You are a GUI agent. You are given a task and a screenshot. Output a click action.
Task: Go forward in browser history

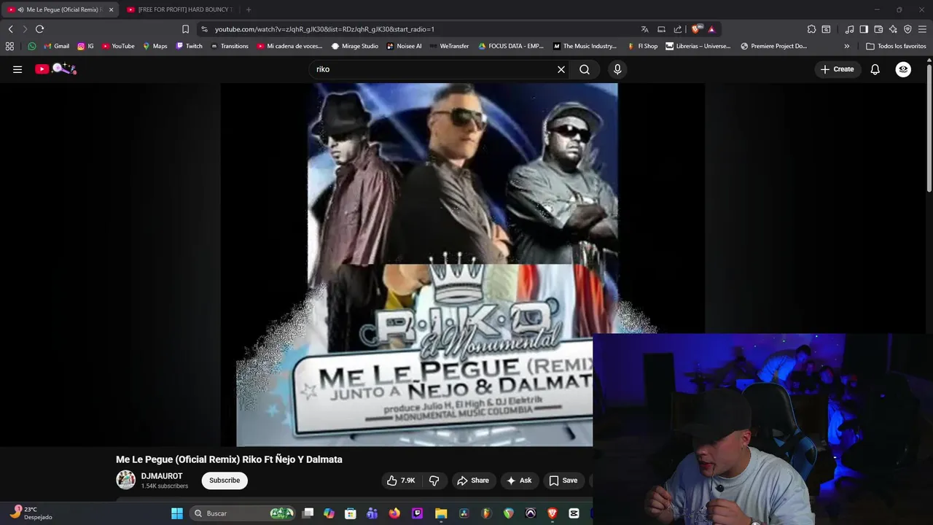pos(24,29)
